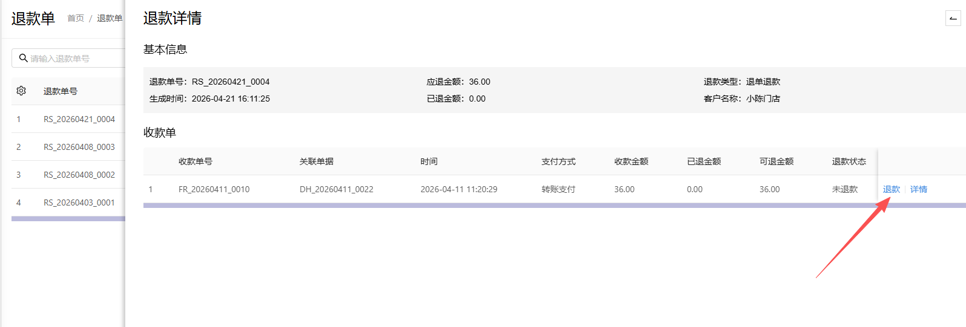Open the table settings gear icon
This screenshot has width=966, height=327.
coord(21,91)
